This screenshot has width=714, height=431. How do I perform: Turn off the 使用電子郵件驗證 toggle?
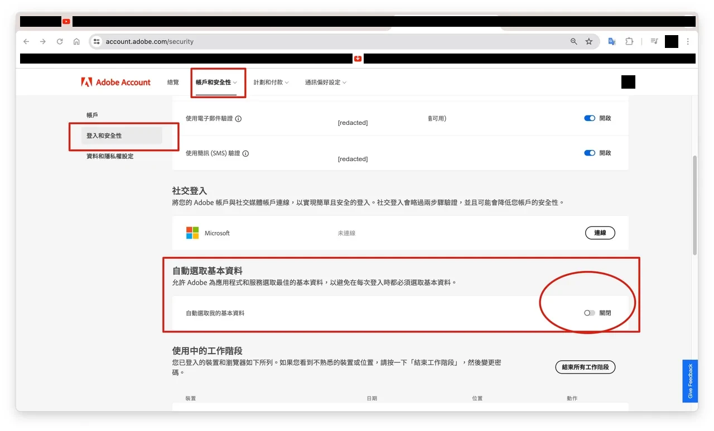[x=590, y=118]
